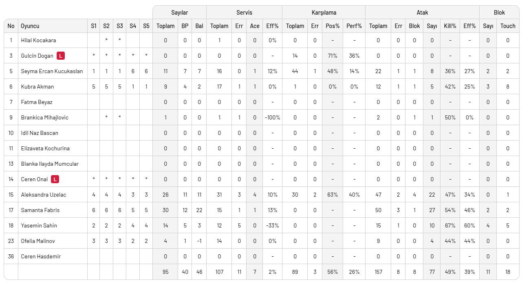Click the libero badge beside Ceren Onal
Viewport: 522px width, 286px height.
[55, 179]
